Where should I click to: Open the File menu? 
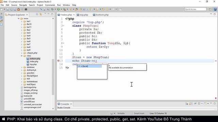tap(2, 5)
